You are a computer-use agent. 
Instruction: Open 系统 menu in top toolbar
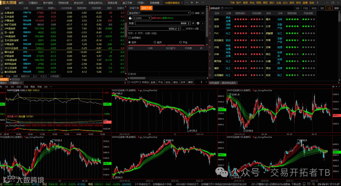pyautogui.click(x=312, y=3)
